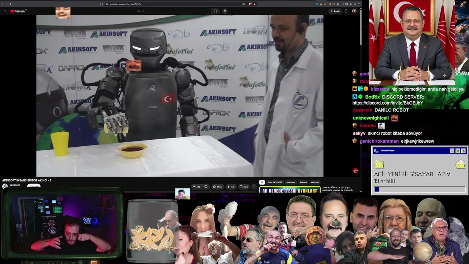Save the video to a playlist

coord(244,187)
